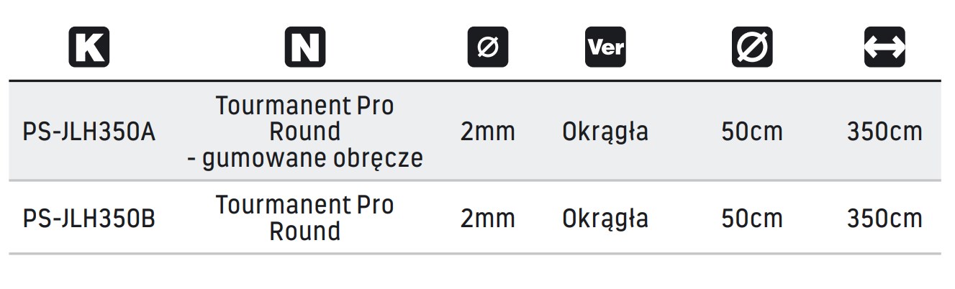Select product code PS-JLH350B

[89, 219]
